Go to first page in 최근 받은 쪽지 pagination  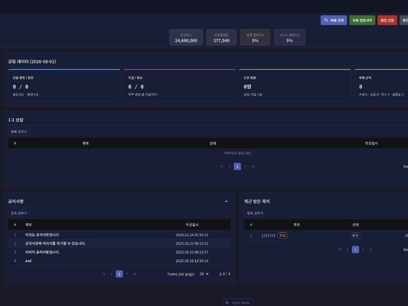340,250
